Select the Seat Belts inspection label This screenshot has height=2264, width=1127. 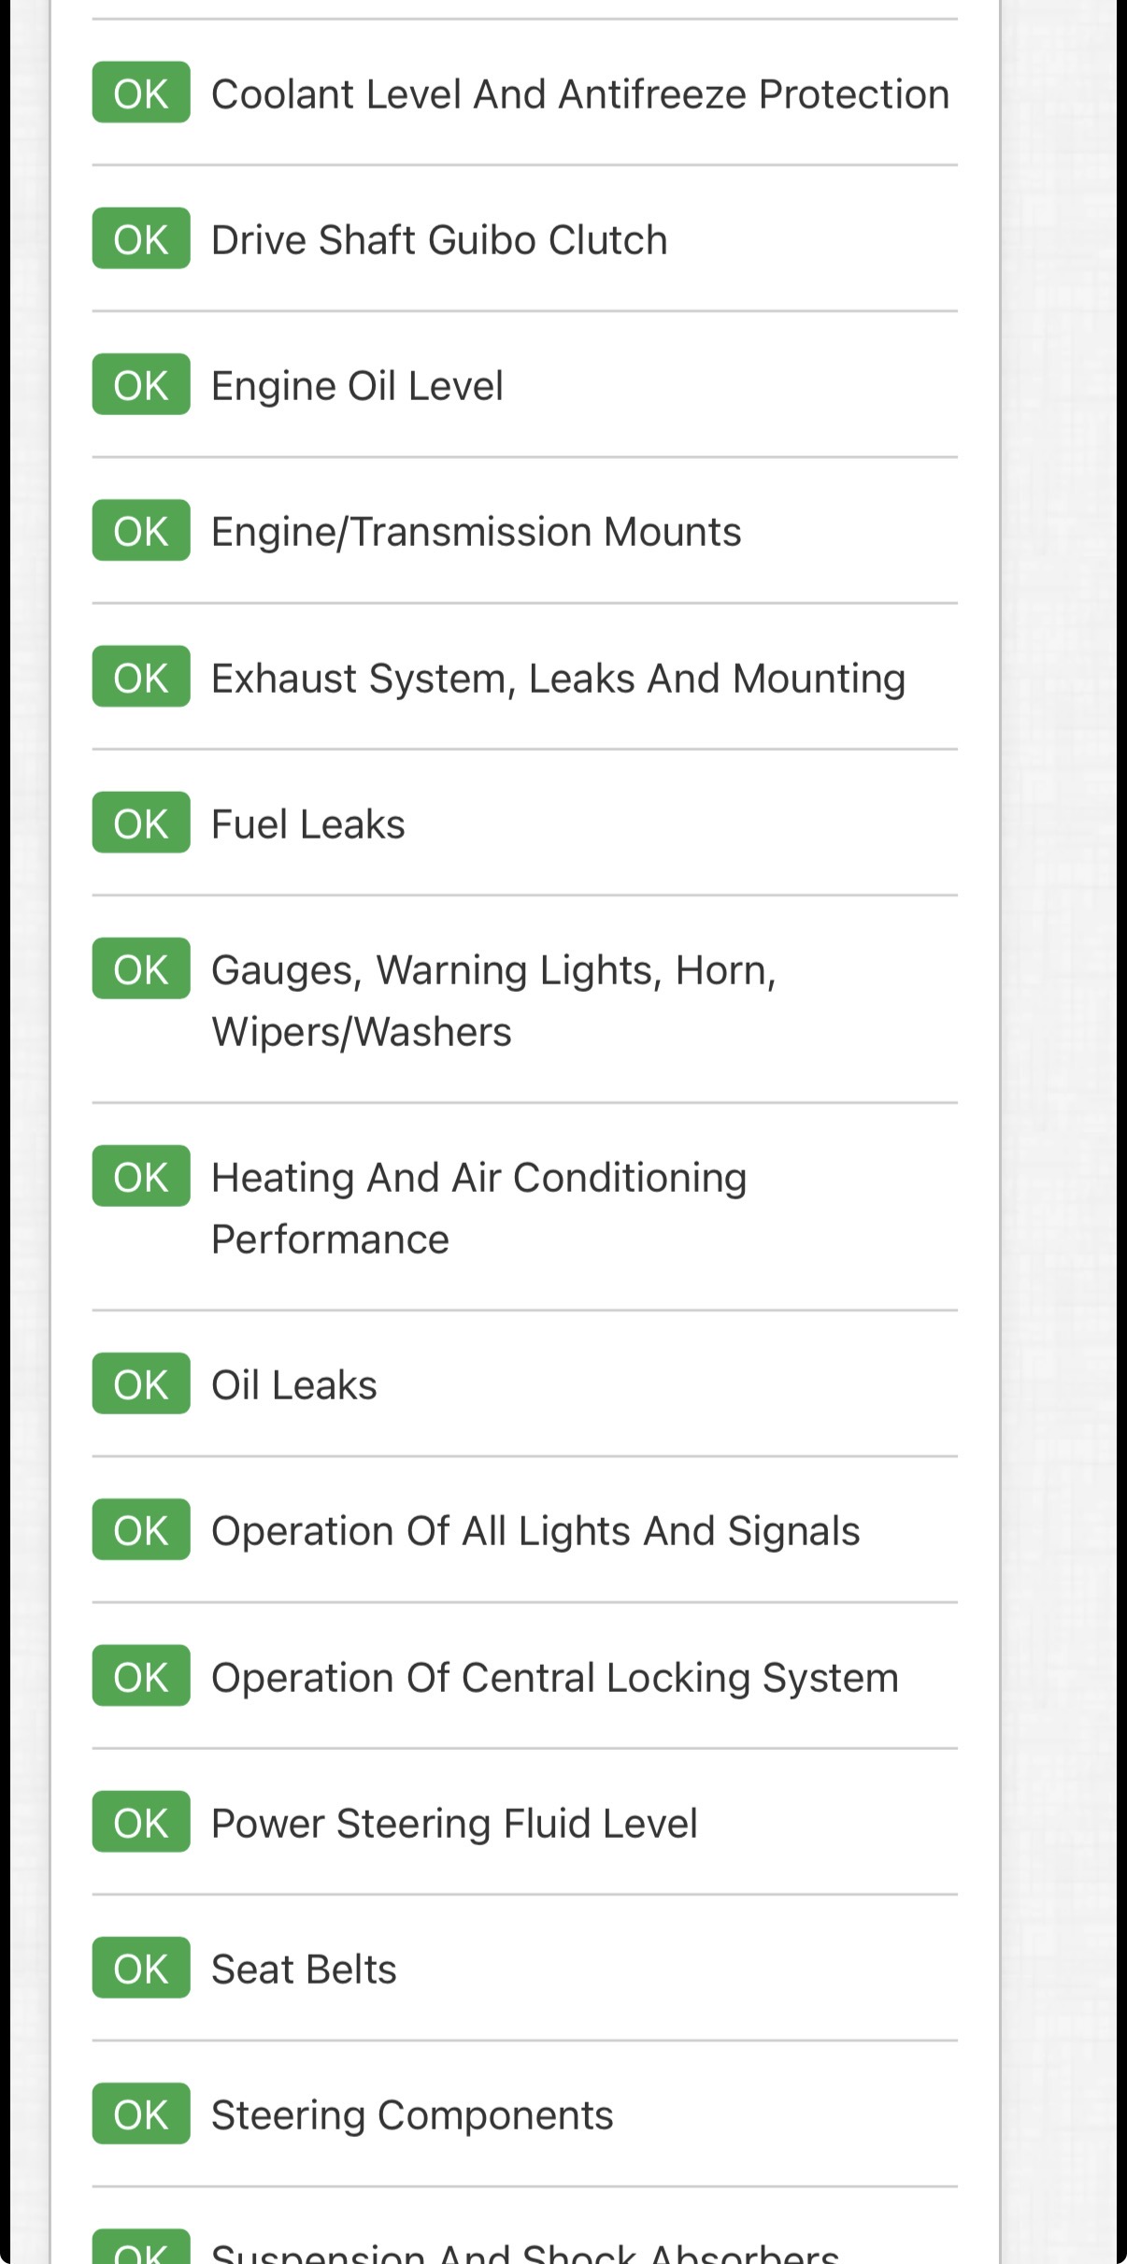(x=304, y=1970)
